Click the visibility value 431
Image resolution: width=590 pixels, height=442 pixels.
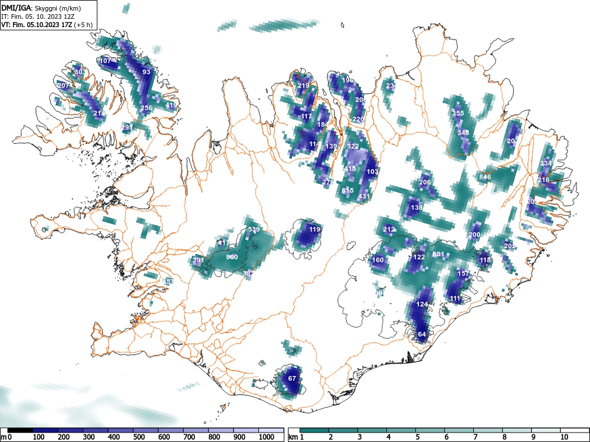[364, 196]
